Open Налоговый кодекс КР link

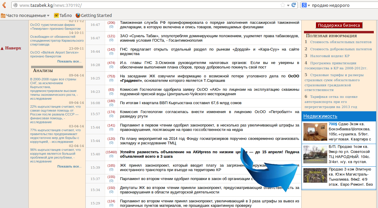pos(330,56)
